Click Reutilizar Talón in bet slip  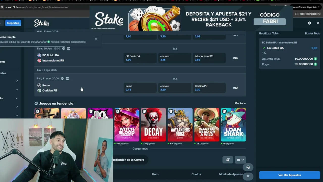269,33
